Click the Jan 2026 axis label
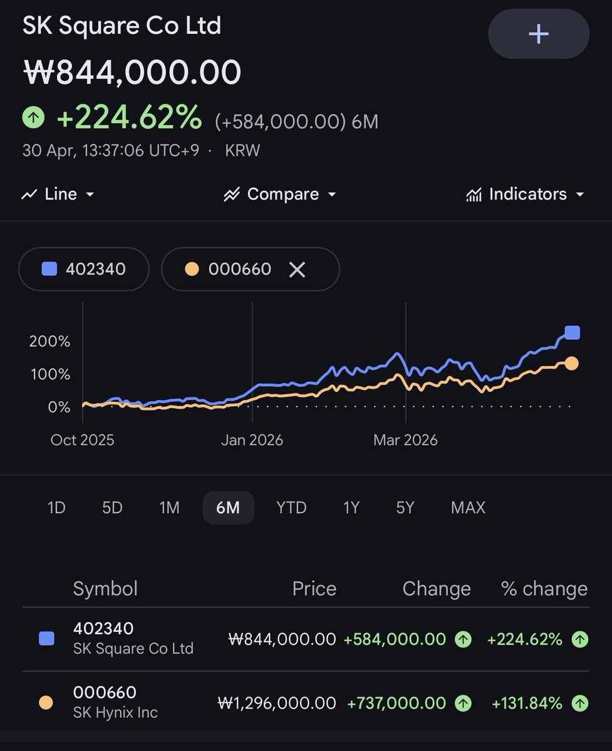This screenshot has height=751, width=612. pyautogui.click(x=252, y=440)
